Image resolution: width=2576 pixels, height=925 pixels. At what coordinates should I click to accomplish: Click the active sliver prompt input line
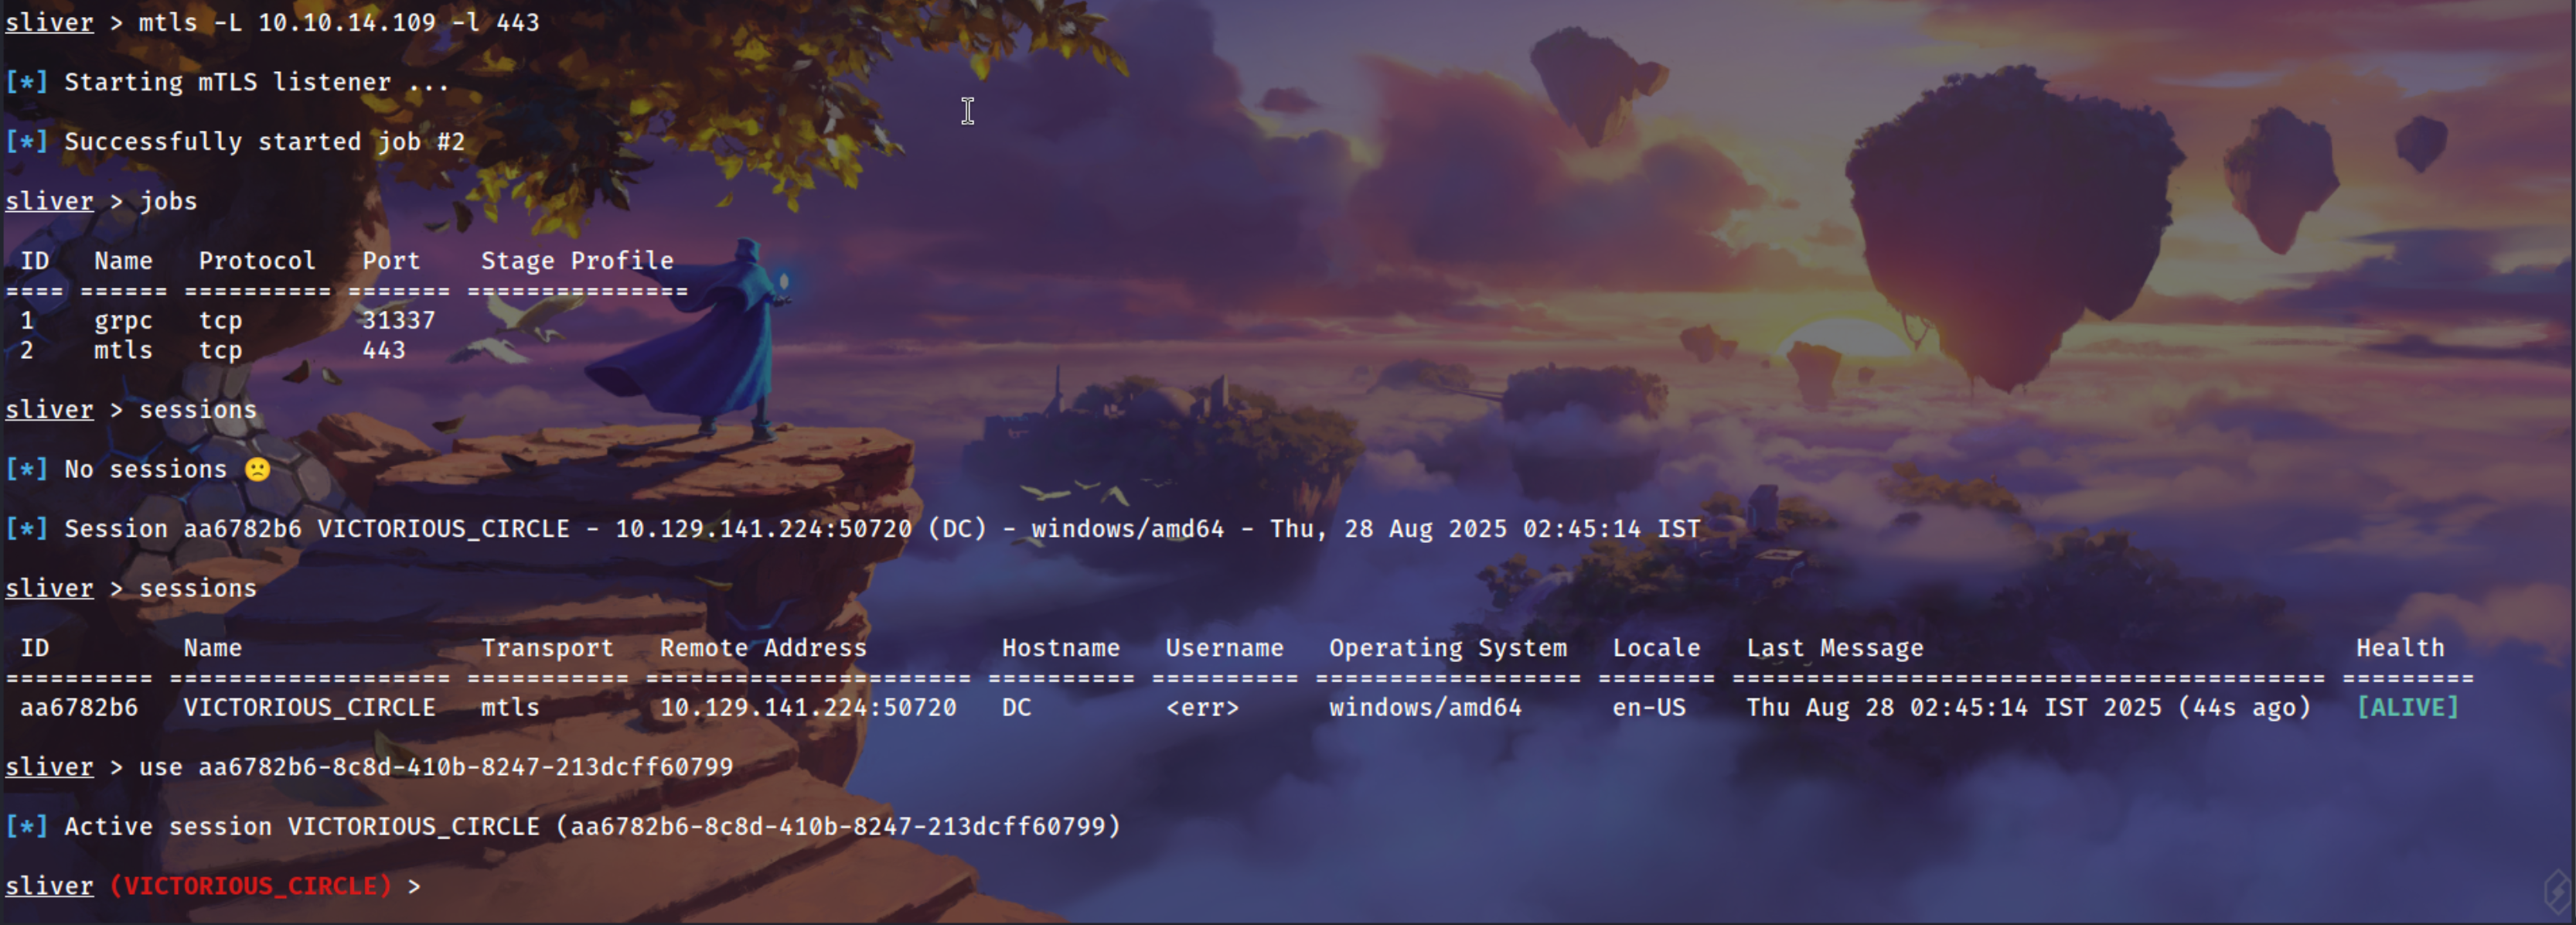pyautogui.click(x=600, y=885)
